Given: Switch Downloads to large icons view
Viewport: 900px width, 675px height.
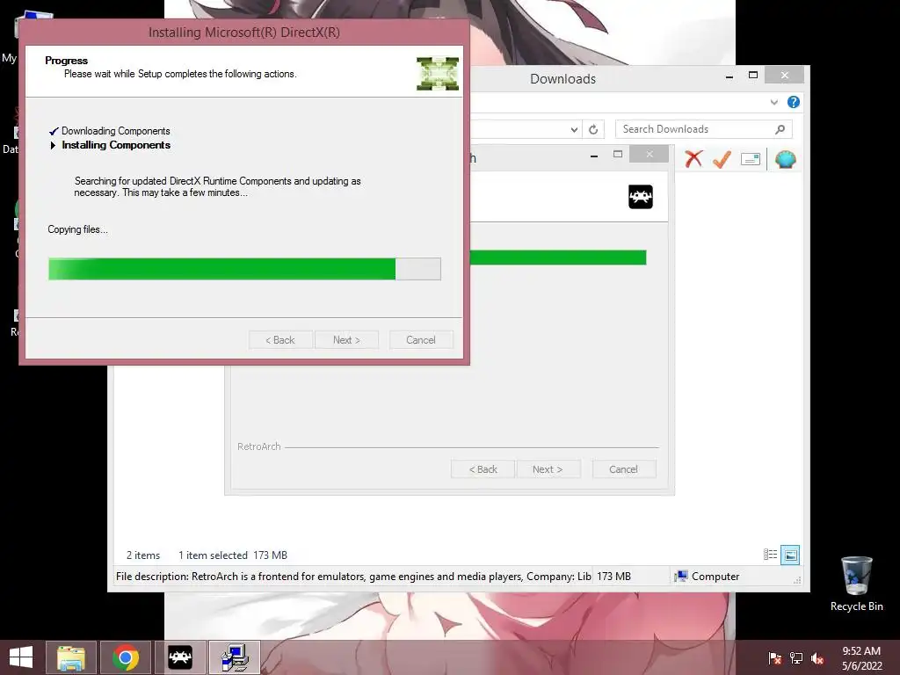Looking at the screenshot, I should pyautogui.click(x=790, y=555).
